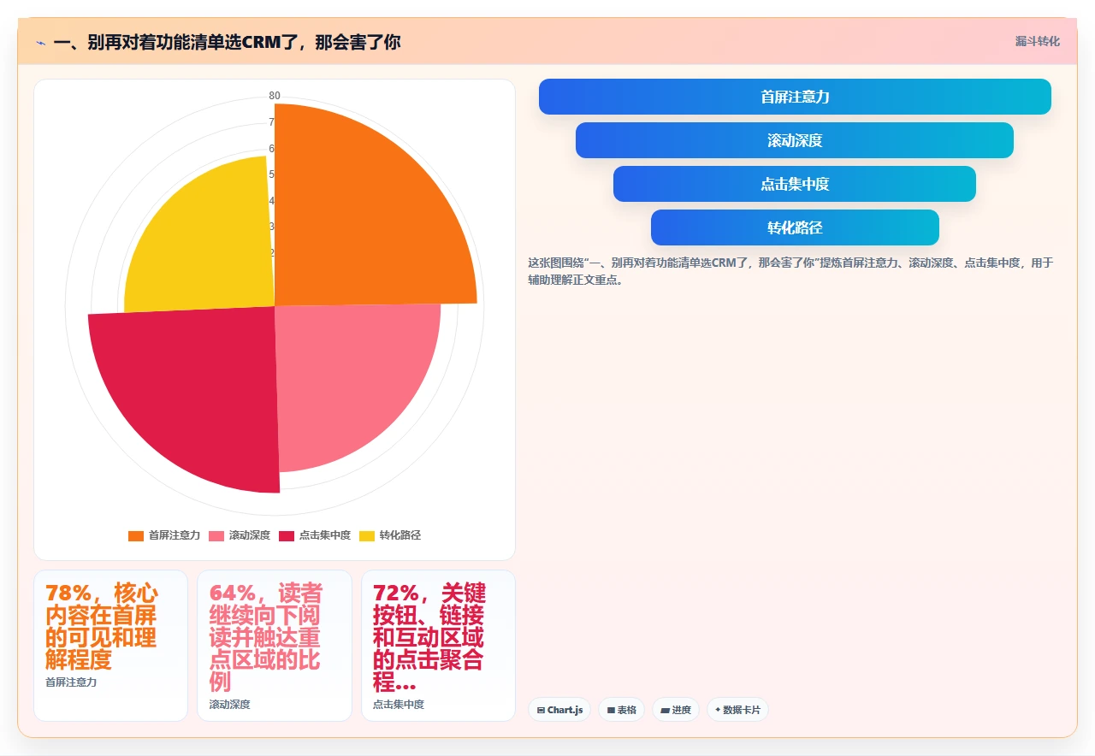Viewport: 1095px width, 756px height.
Task: Click the lightning icon beside the title
Action: (x=40, y=42)
